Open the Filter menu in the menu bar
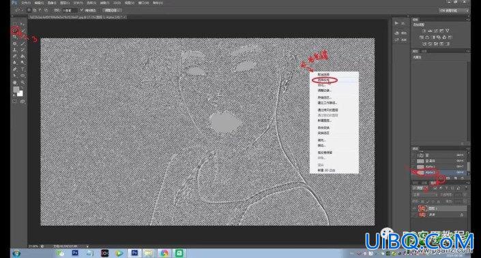The height and width of the screenshot is (258, 481). (104, 3)
